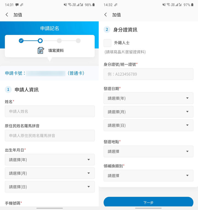
Task: Tap the battery icon in left status bar
Action: (x=94, y=5)
